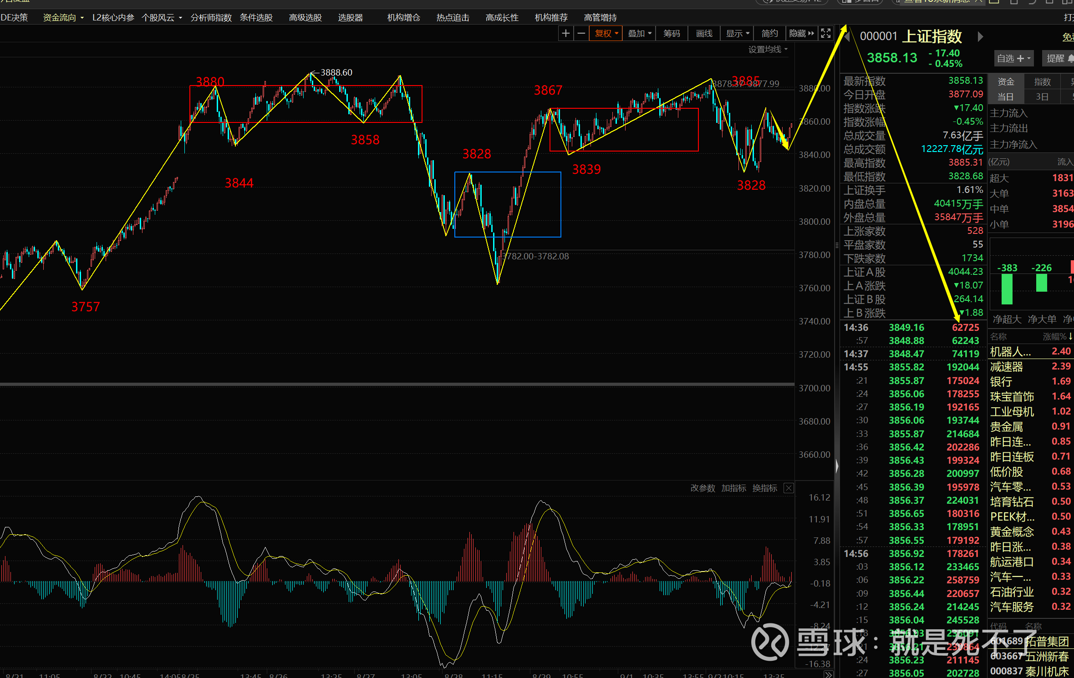The image size is (1074, 678).
Task: Switch to the 3日 tab
Action: (x=1042, y=96)
